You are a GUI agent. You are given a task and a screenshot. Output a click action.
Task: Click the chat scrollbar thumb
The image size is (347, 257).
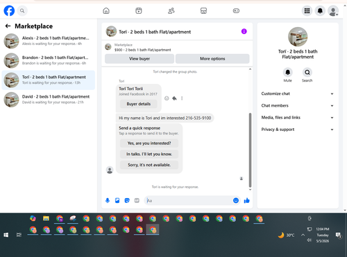click(250, 150)
